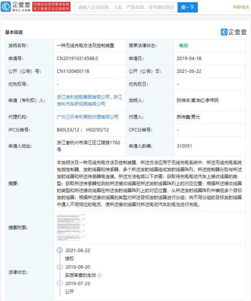Screen dimensions: 251x301
Task: Click the 企查查 logo icon at top left
Action: click(x=6, y=7)
